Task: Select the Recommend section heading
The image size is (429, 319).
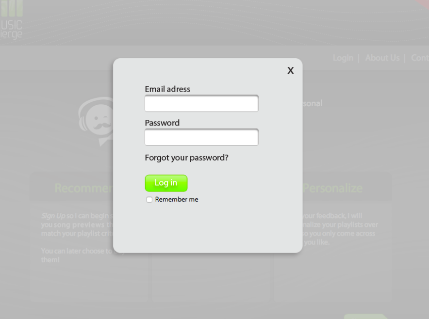Action: [x=84, y=188]
